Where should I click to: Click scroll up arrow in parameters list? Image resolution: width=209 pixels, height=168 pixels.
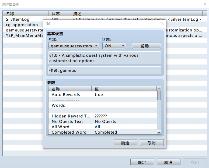pyautogui.click(x=159, y=88)
